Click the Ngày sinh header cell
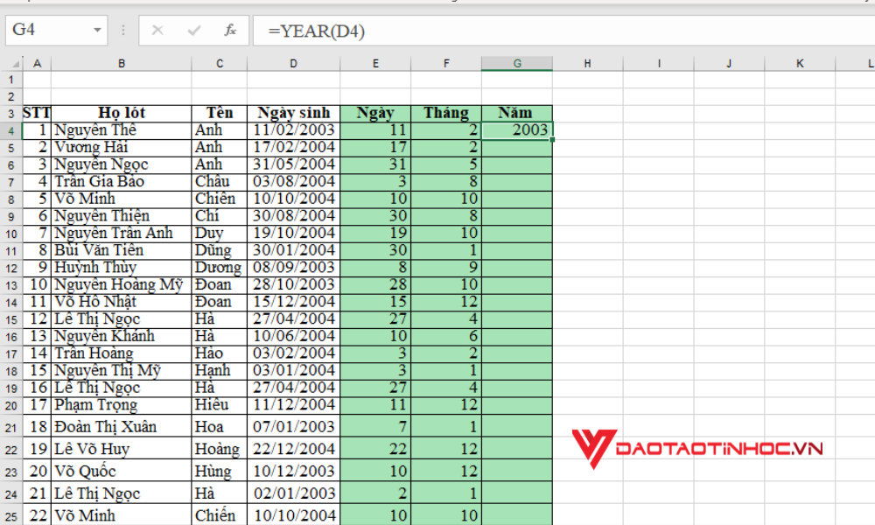 (x=294, y=112)
